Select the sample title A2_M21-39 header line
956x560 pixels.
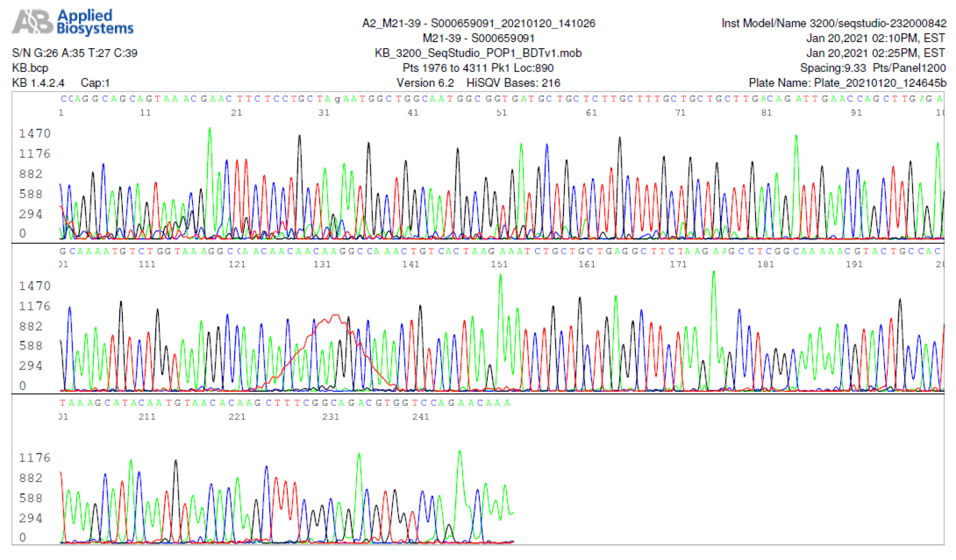pos(478,23)
